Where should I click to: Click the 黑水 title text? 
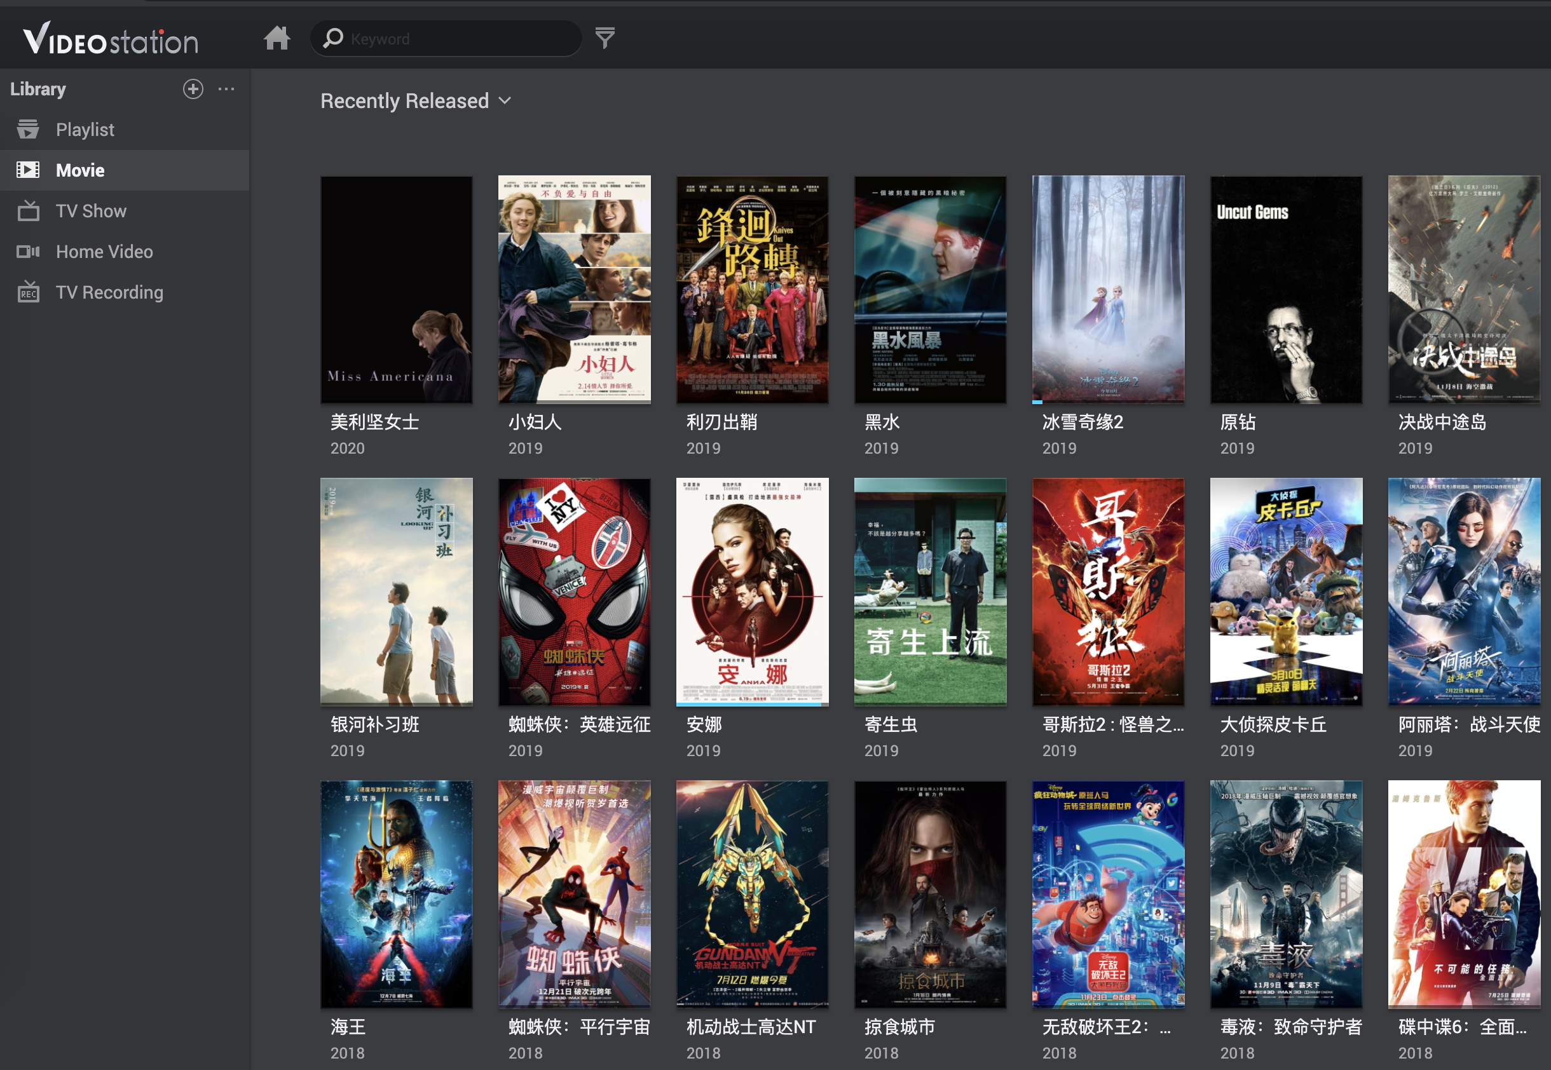(x=882, y=422)
